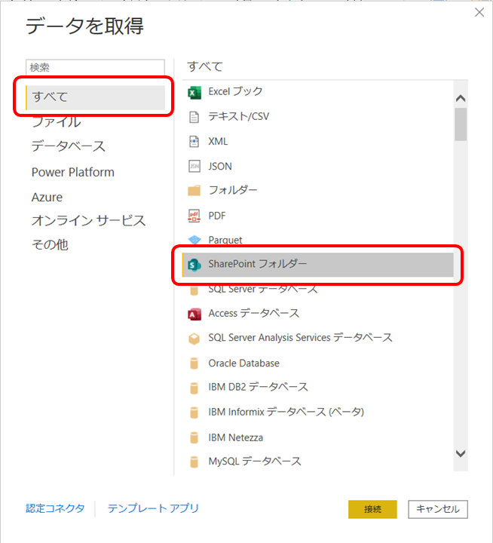Click the SQL Server Analysis Services cube icon
Screen dimensions: 493x543
tap(194, 339)
